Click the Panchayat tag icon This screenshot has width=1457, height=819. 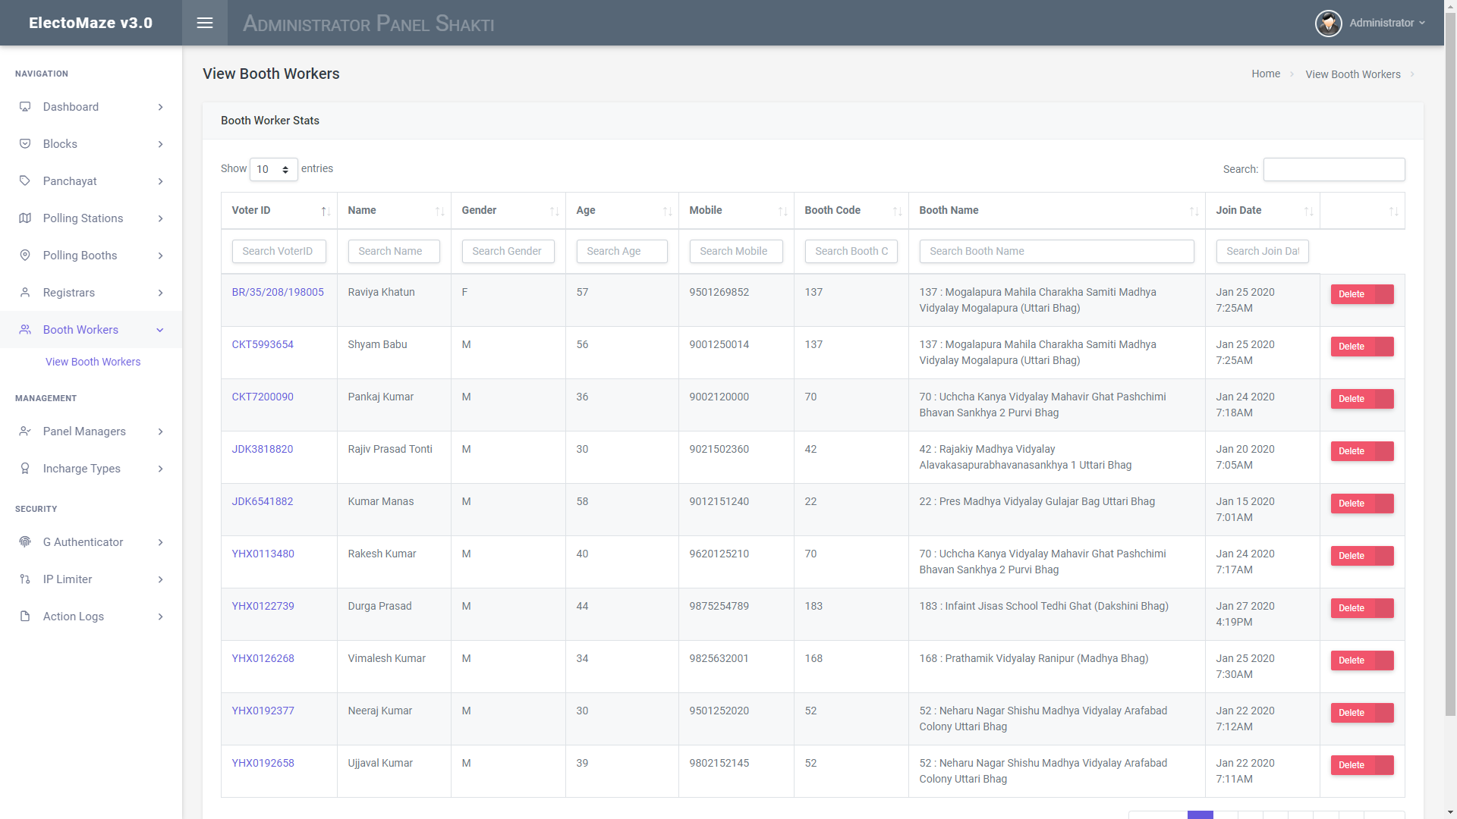click(25, 181)
